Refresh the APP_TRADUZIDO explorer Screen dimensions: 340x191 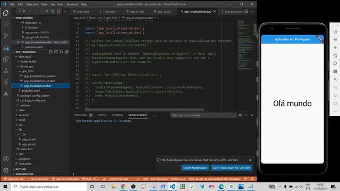tap(62, 52)
